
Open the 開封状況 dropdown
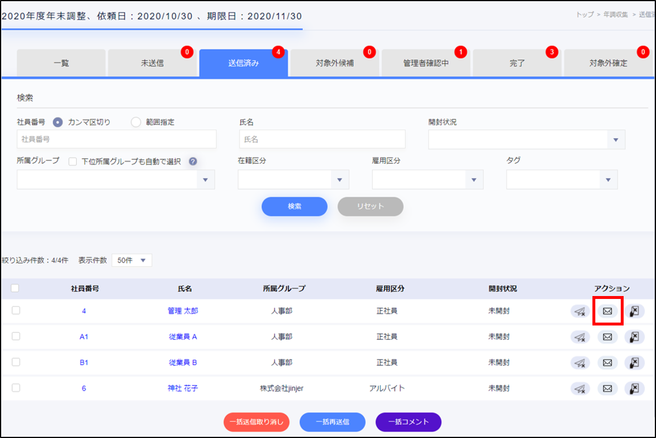pos(526,140)
